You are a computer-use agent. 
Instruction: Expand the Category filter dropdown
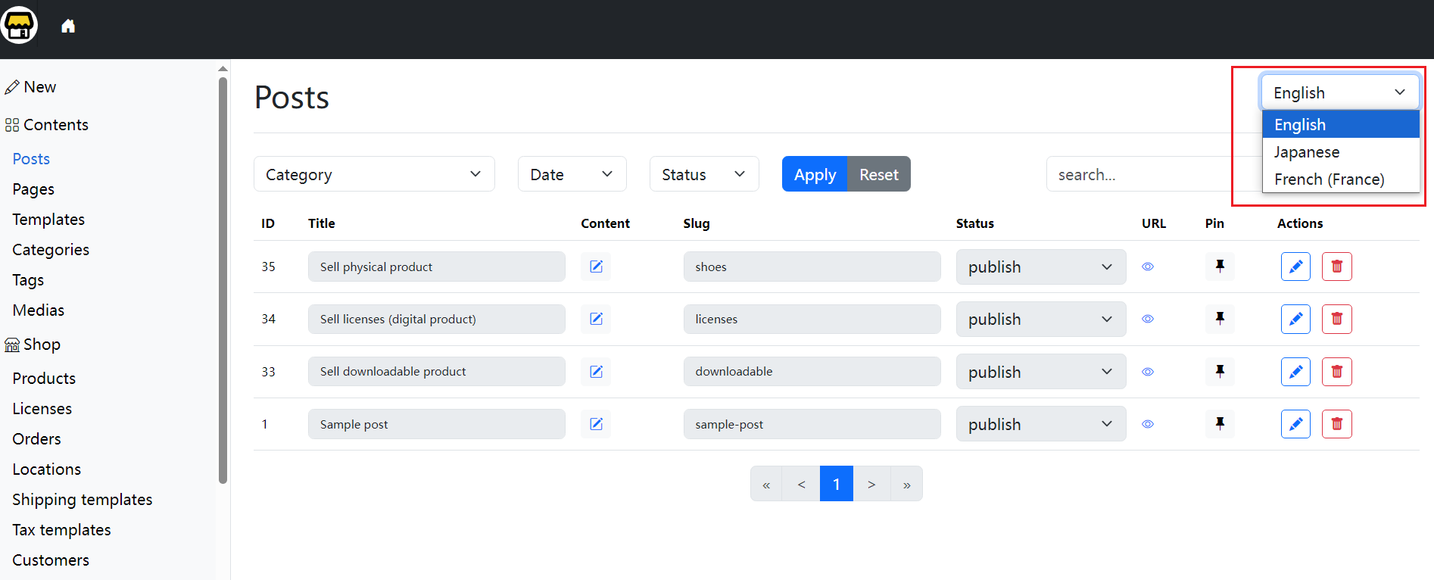(x=374, y=174)
